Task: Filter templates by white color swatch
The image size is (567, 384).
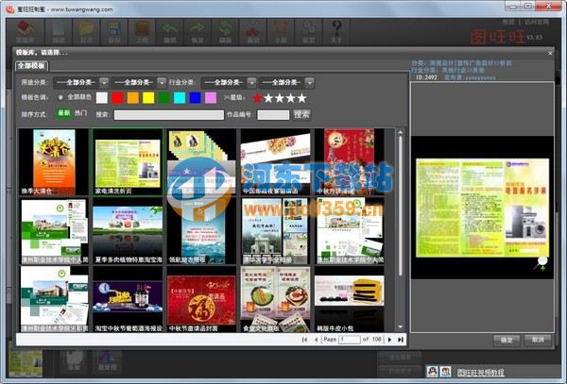Action: pyautogui.click(x=102, y=98)
